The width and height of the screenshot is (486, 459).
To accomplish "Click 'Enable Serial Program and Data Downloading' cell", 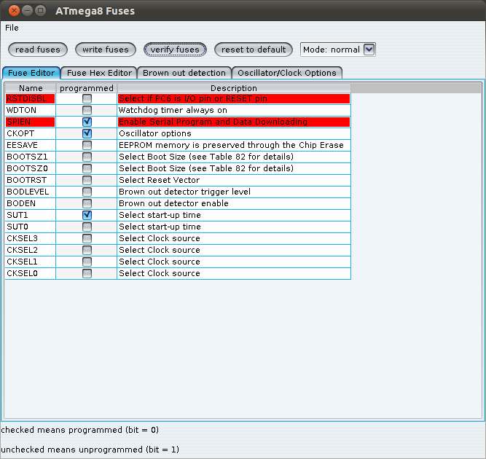I will [x=234, y=122].
